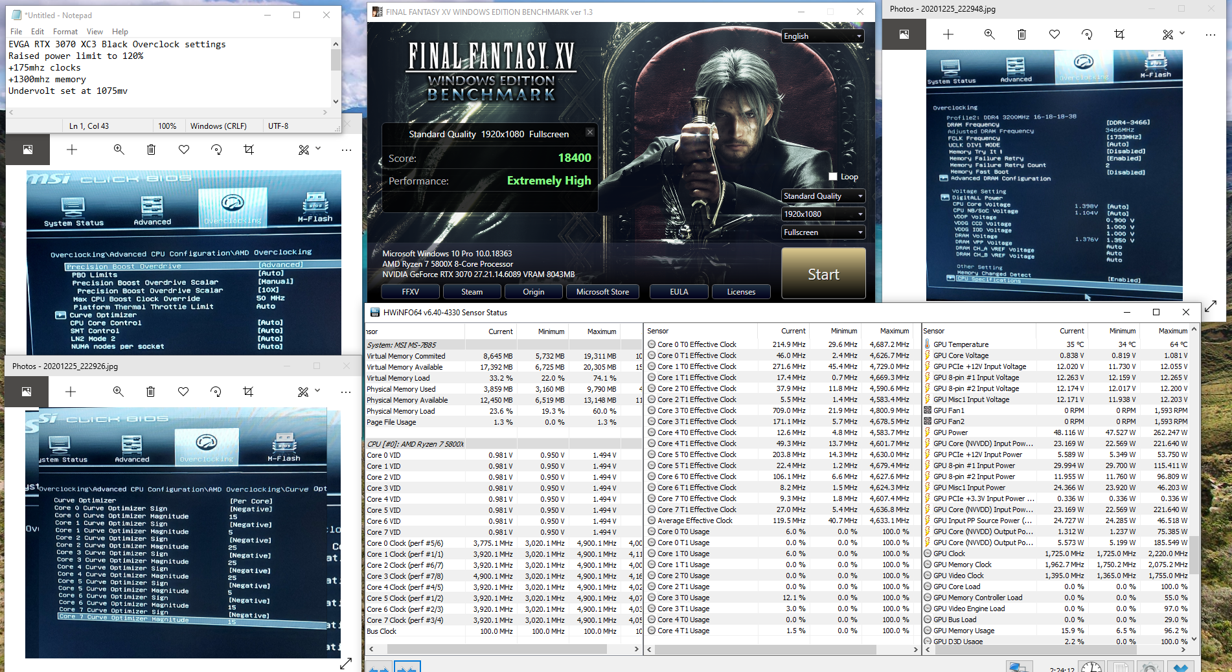Rotate icon in the middle-left Photos window
This screenshot has height=672, width=1232.
pos(216,150)
